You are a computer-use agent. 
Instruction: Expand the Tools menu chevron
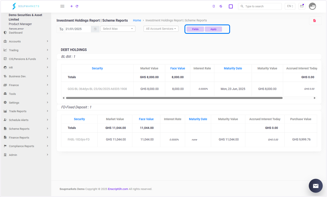click(47, 93)
